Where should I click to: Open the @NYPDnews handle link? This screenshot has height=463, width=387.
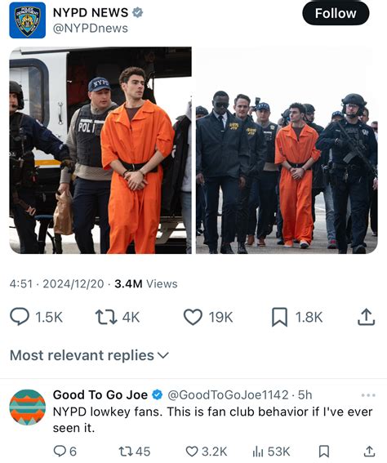coord(91,29)
